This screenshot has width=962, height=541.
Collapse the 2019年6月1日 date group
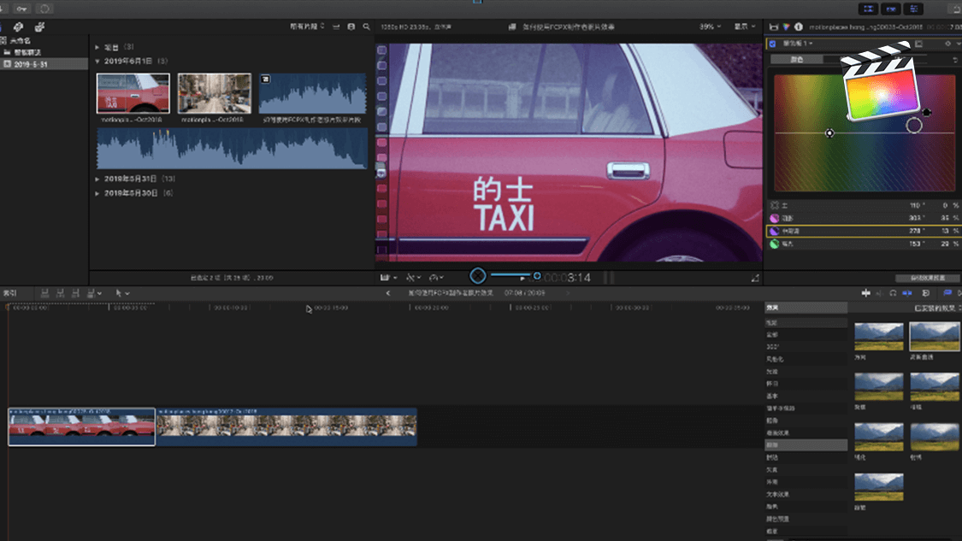(97, 62)
